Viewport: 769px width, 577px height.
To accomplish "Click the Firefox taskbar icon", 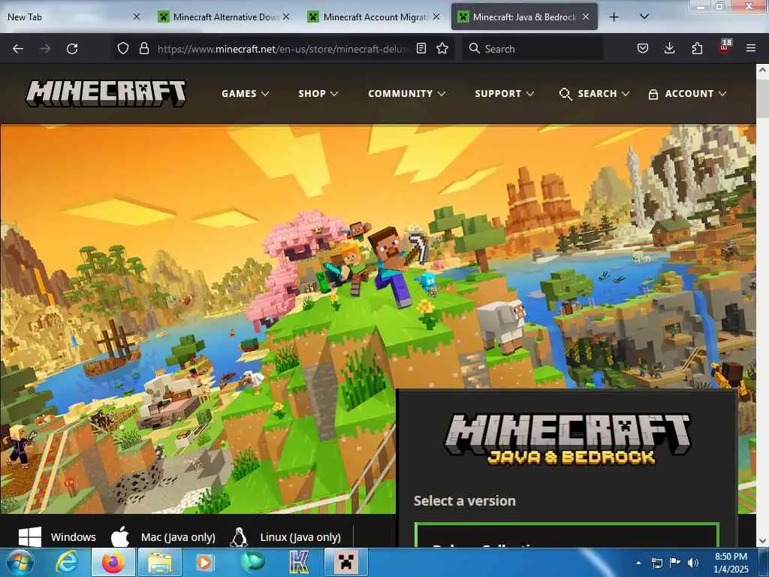I will click(x=113, y=562).
